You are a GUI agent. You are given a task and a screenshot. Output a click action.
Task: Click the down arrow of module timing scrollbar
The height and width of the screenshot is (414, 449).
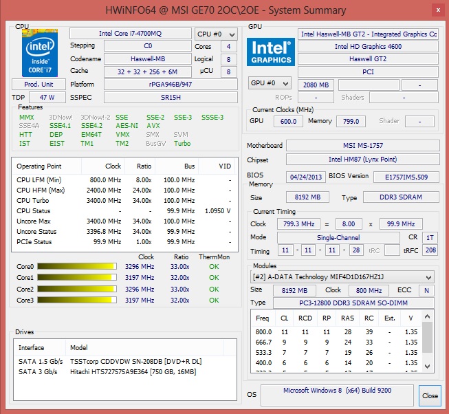427,366
